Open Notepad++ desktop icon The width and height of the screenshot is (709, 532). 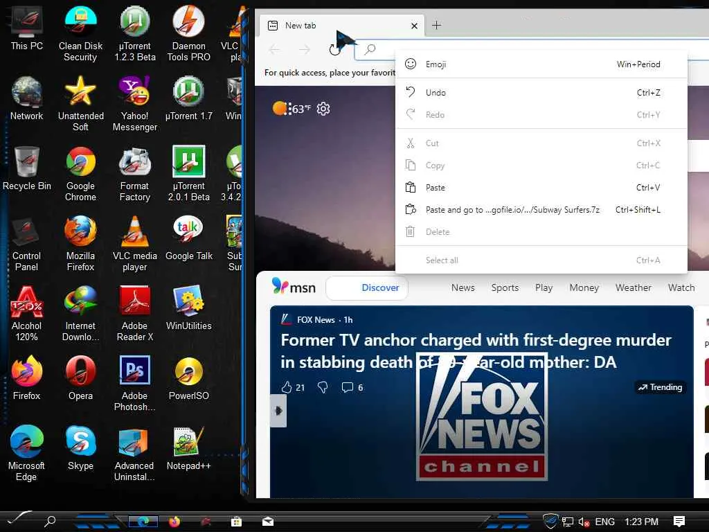[188, 448]
